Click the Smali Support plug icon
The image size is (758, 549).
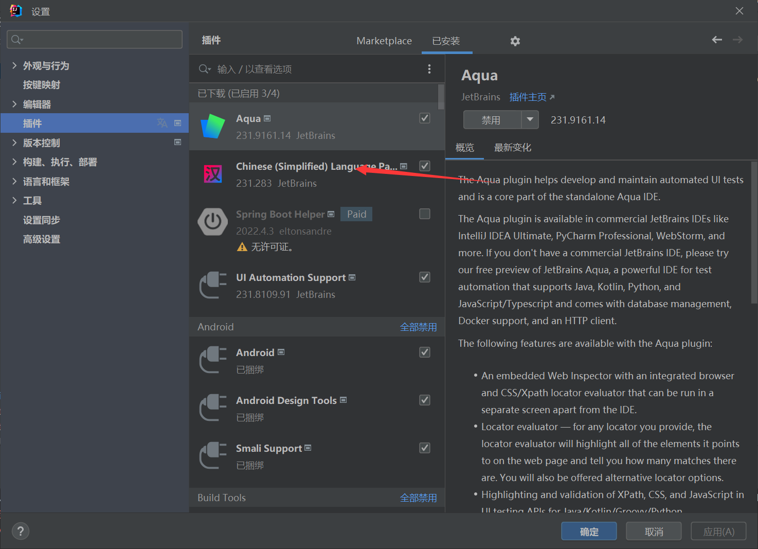(213, 456)
